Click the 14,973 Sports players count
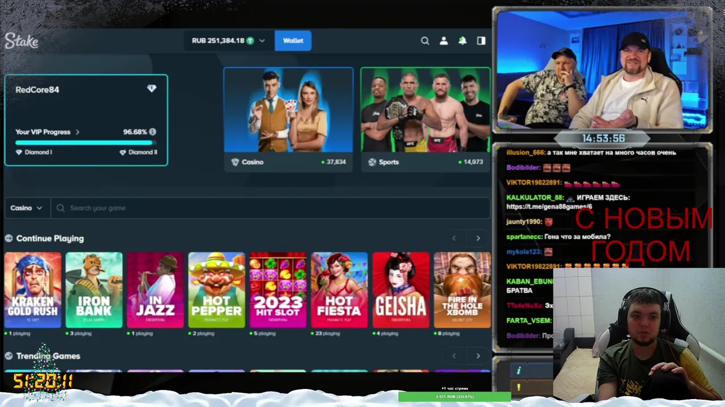725x407 pixels. (473, 162)
